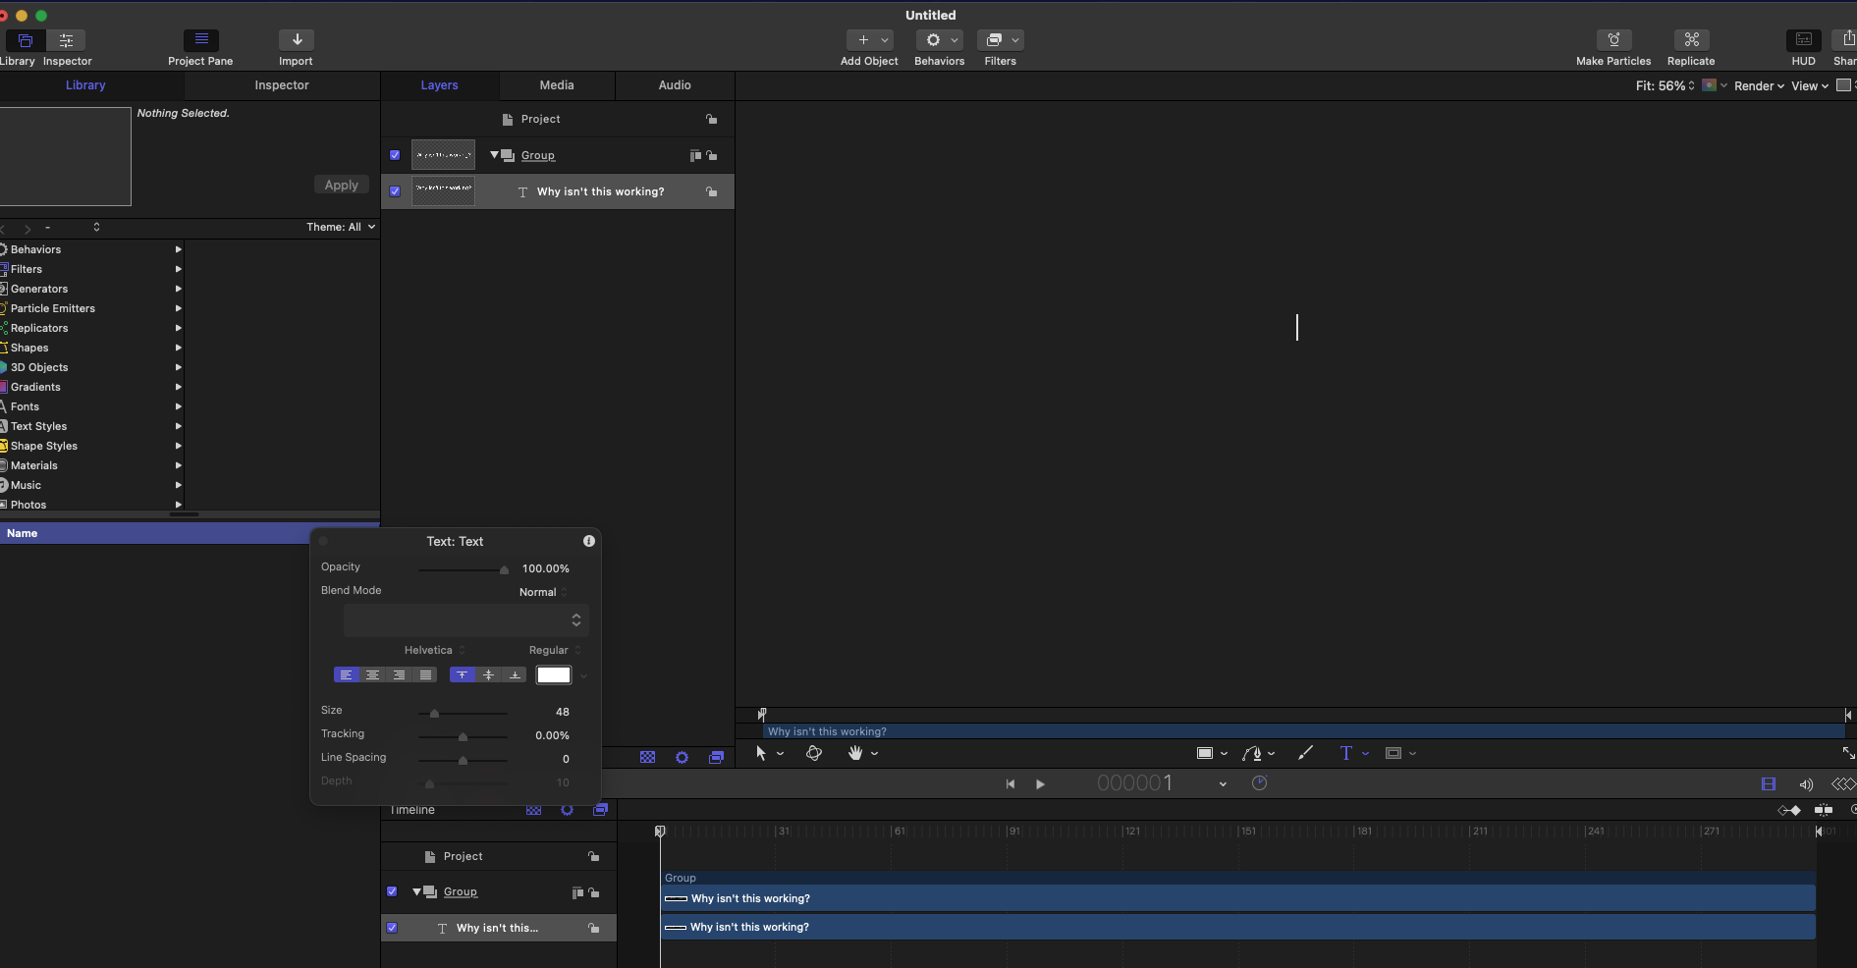The width and height of the screenshot is (1857, 968).
Task: Open the Render menu
Action: click(1758, 86)
